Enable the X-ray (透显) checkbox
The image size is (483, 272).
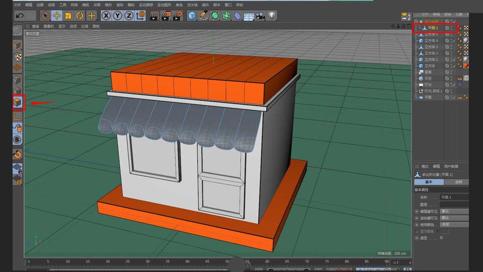[442, 238]
